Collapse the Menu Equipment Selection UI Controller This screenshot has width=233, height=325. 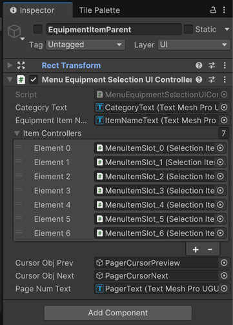10,80
